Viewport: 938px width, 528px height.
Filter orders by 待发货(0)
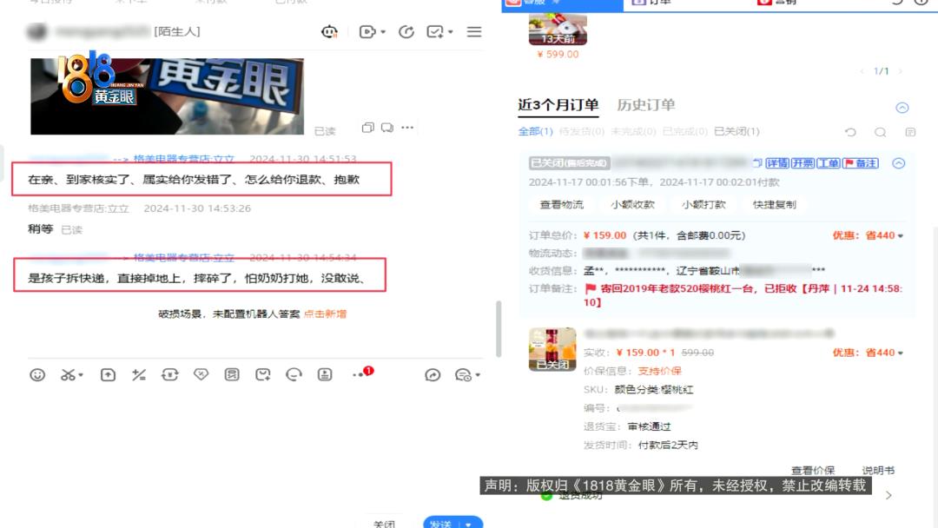click(x=581, y=131)
